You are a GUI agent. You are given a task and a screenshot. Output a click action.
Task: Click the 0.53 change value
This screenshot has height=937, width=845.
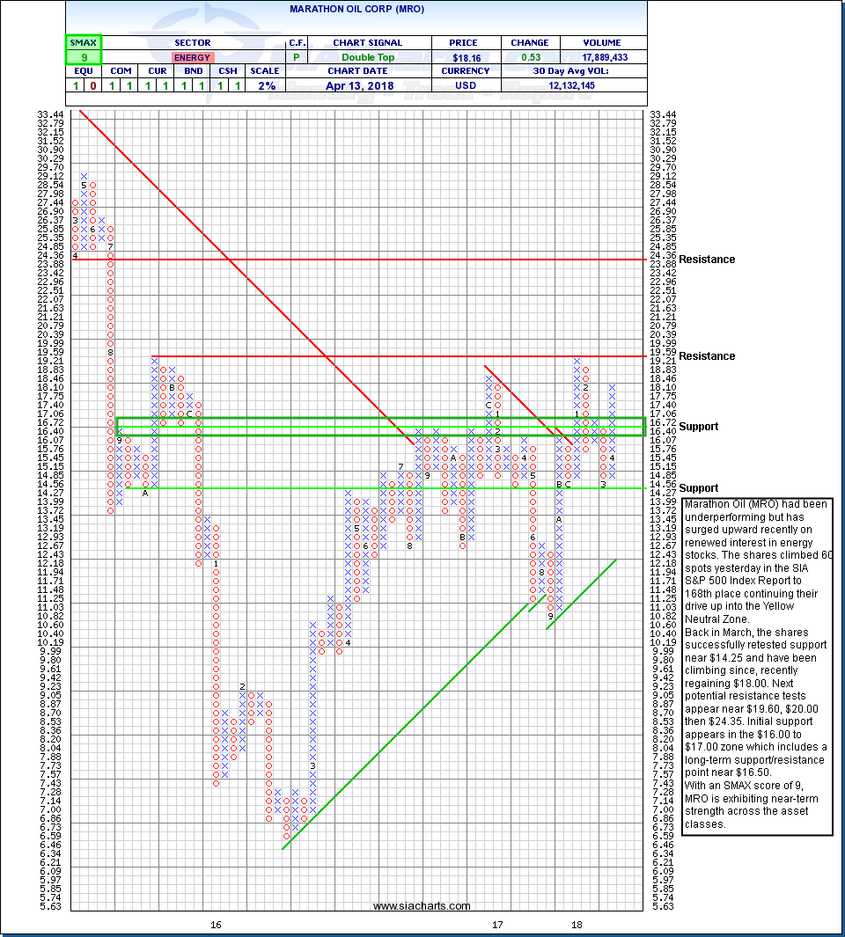529,57
